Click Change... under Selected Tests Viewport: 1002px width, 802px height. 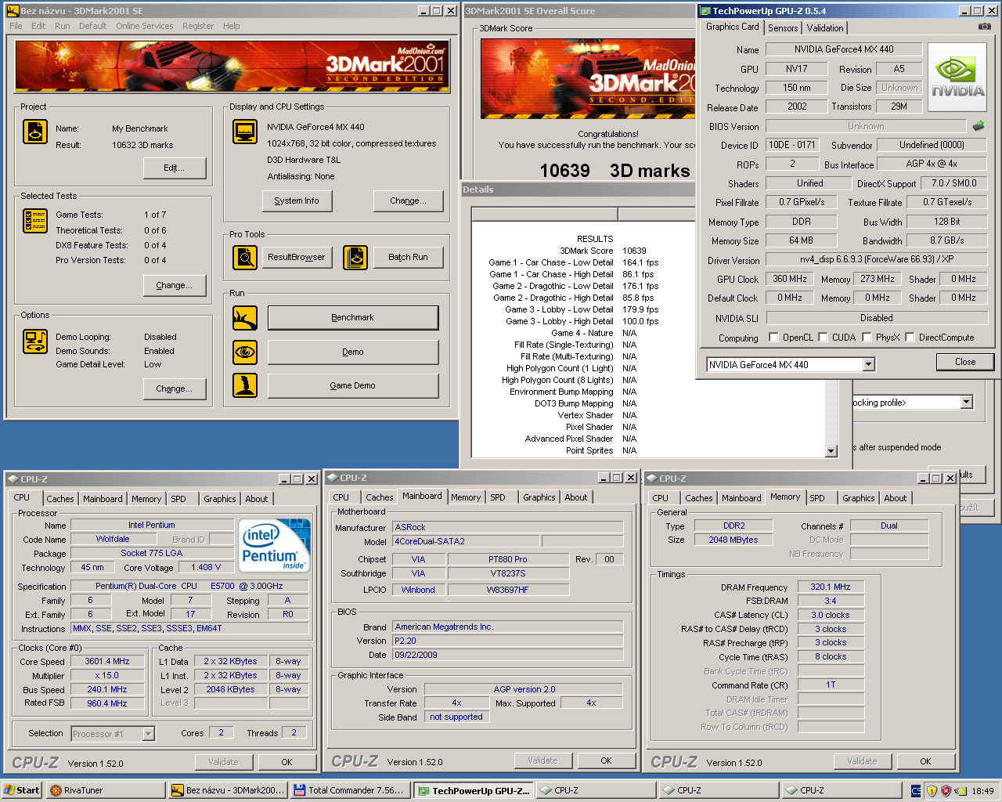(175, 286)
